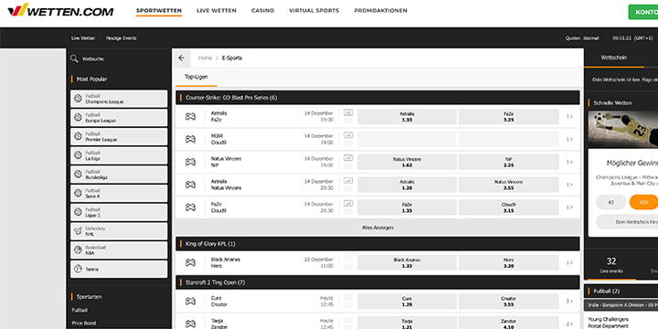Select the Top-Ligen tab

[x=196, y=77]
